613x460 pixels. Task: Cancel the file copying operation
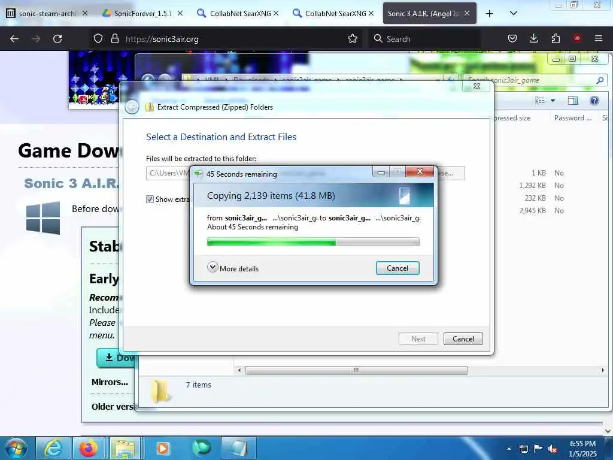point(397,268)
